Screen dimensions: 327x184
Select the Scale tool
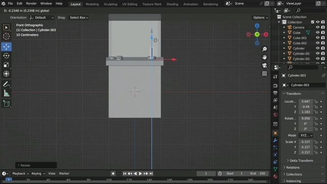(6, 65)
